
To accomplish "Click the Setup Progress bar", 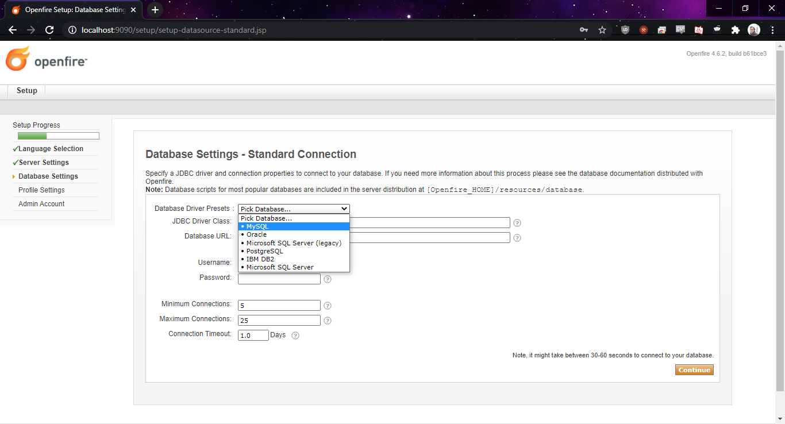I will pyautogui.click(x=58, y=136).
